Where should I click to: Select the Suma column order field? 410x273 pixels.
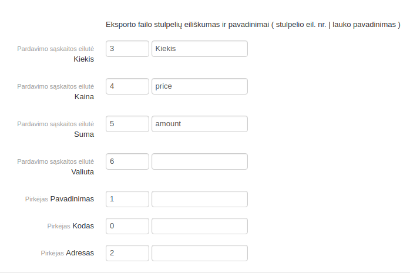[x=127, y=124]
